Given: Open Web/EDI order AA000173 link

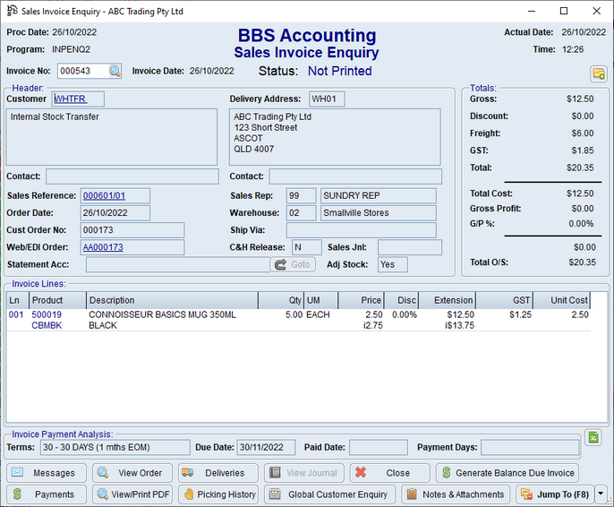Looking at the screenshot, I should point(103,247).
